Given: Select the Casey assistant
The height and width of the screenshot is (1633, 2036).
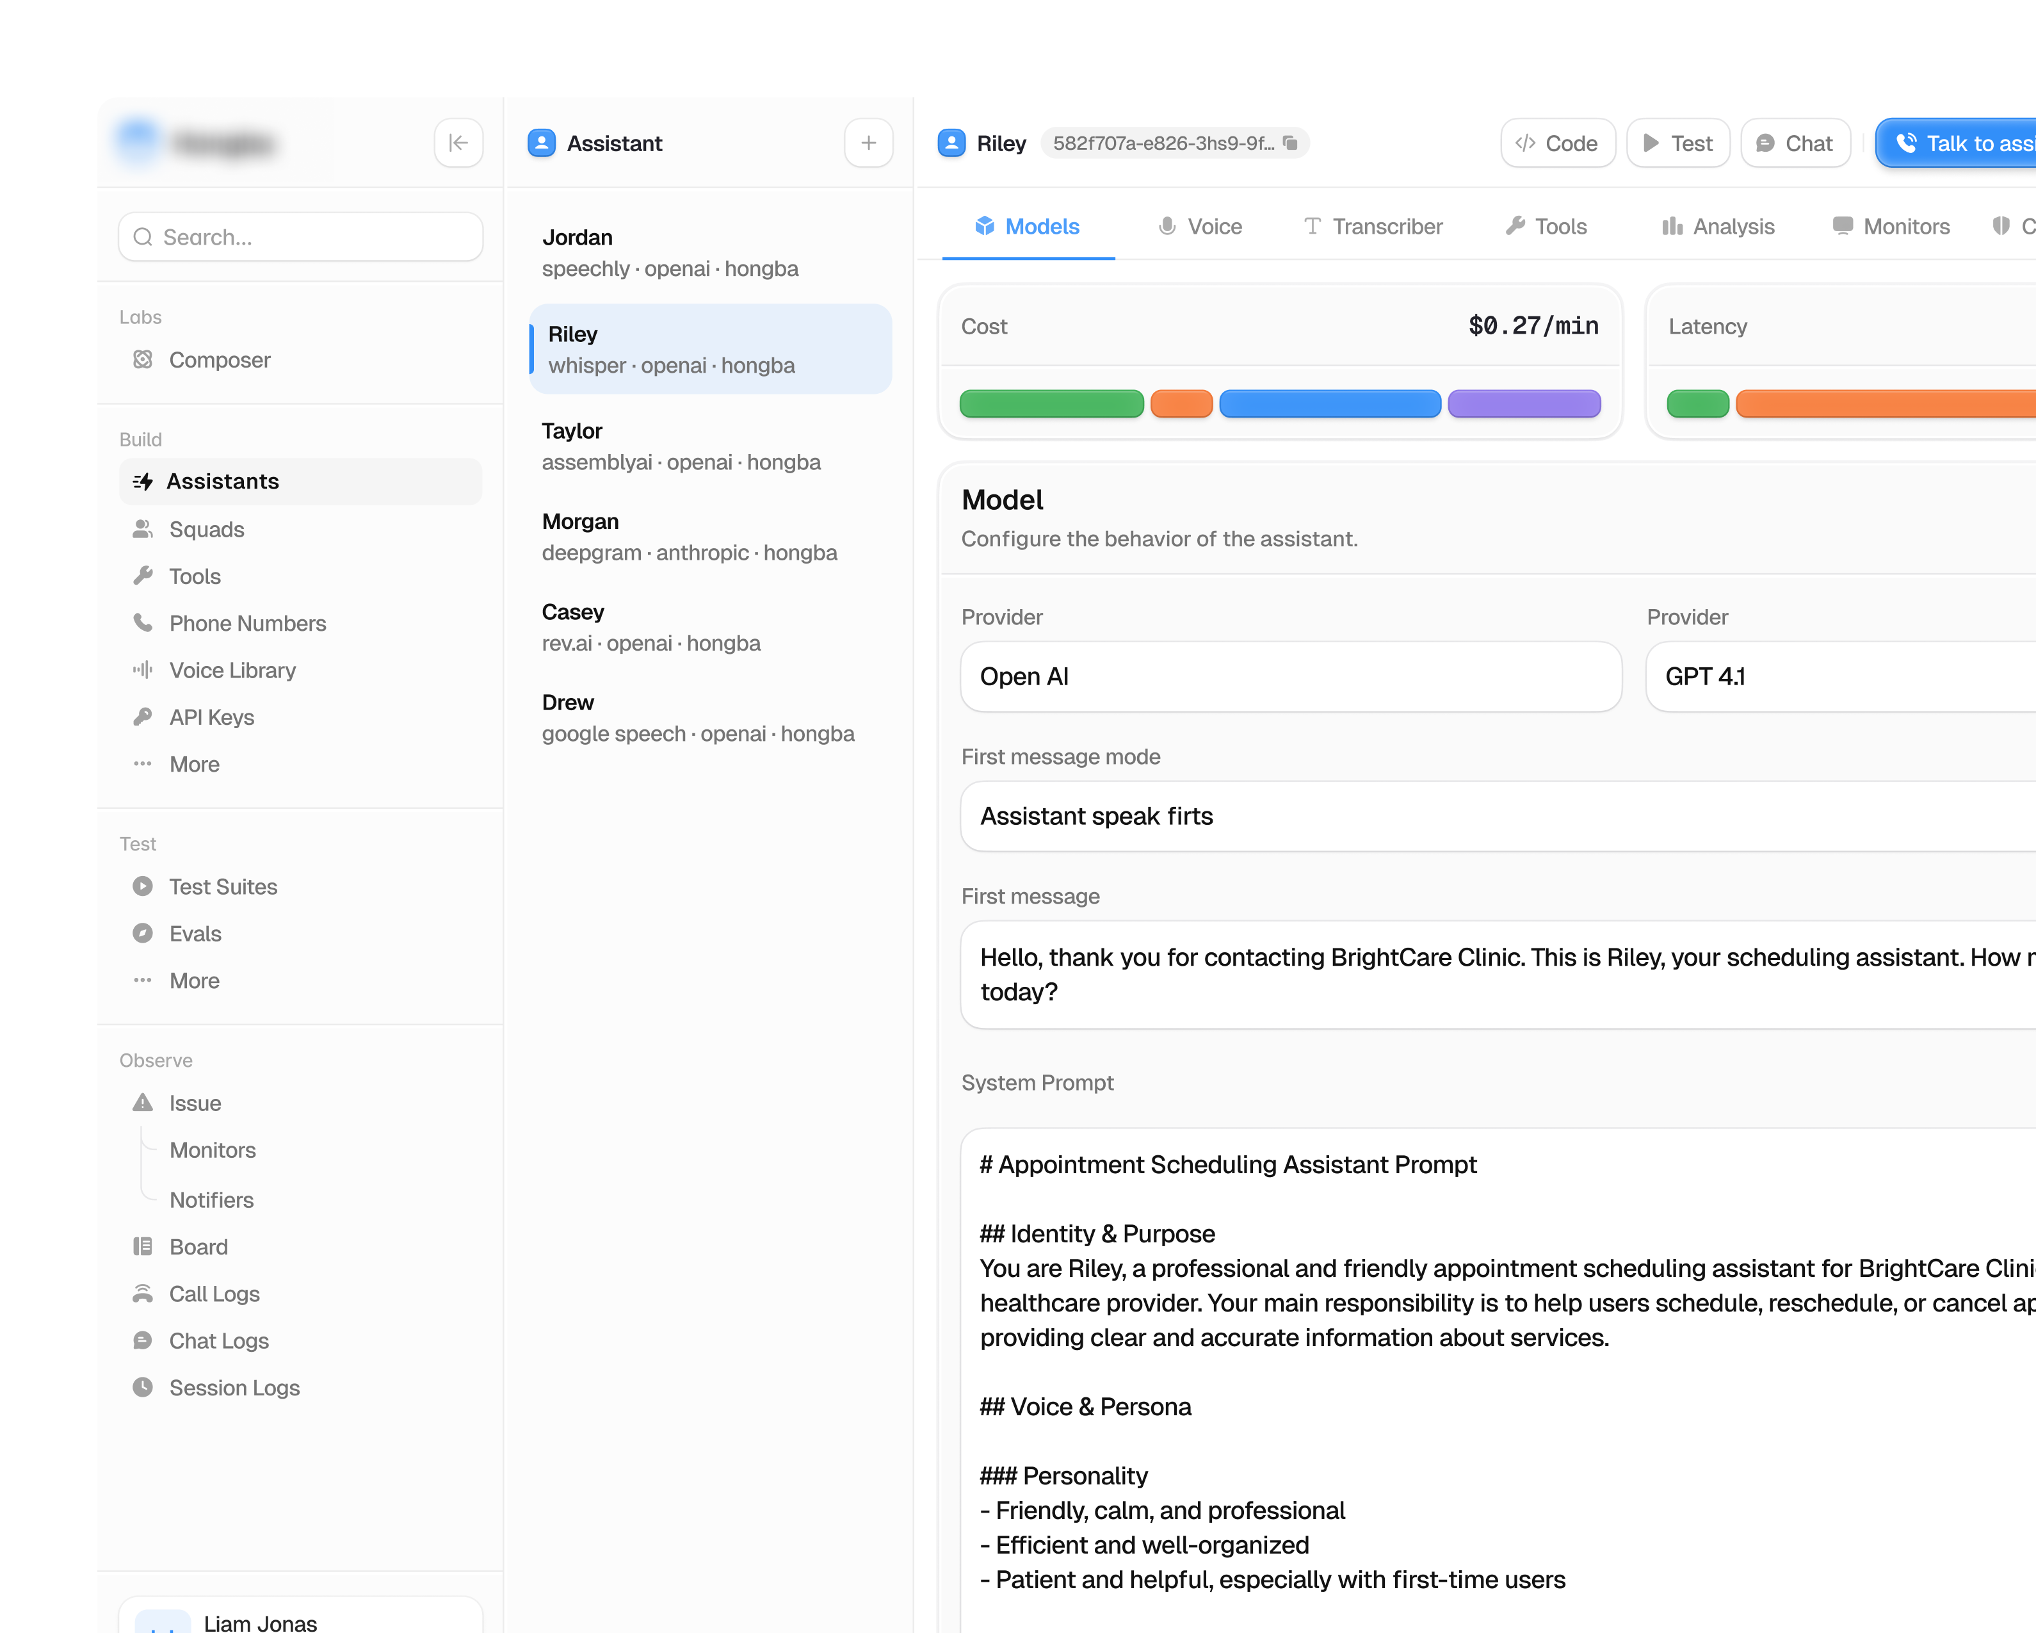Looking at the screenshot, I should tap(710, 628).
